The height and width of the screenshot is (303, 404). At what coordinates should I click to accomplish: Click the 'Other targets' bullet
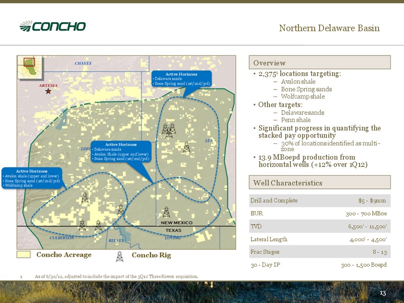tap(280, 105)
